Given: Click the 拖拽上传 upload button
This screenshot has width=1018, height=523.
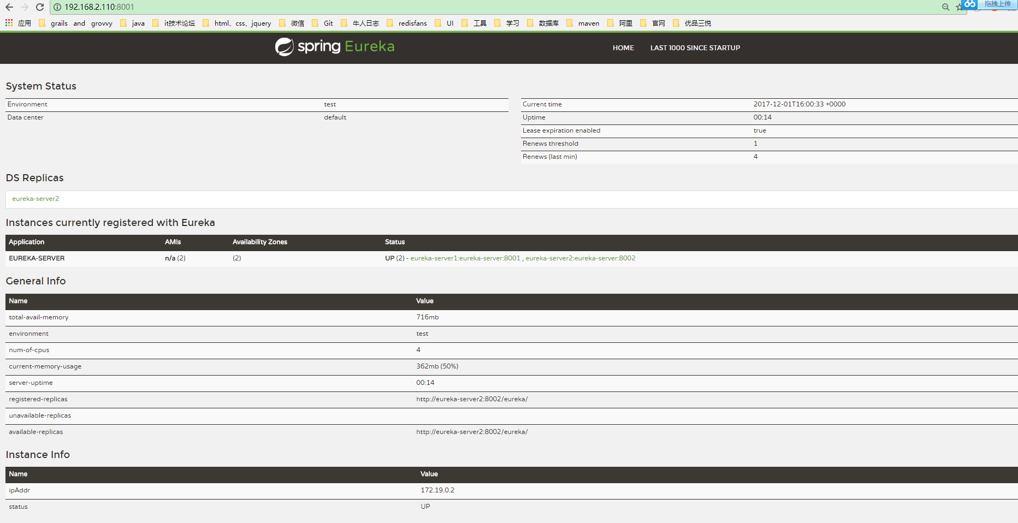Looking at the screenshot, I should (998, 4).
